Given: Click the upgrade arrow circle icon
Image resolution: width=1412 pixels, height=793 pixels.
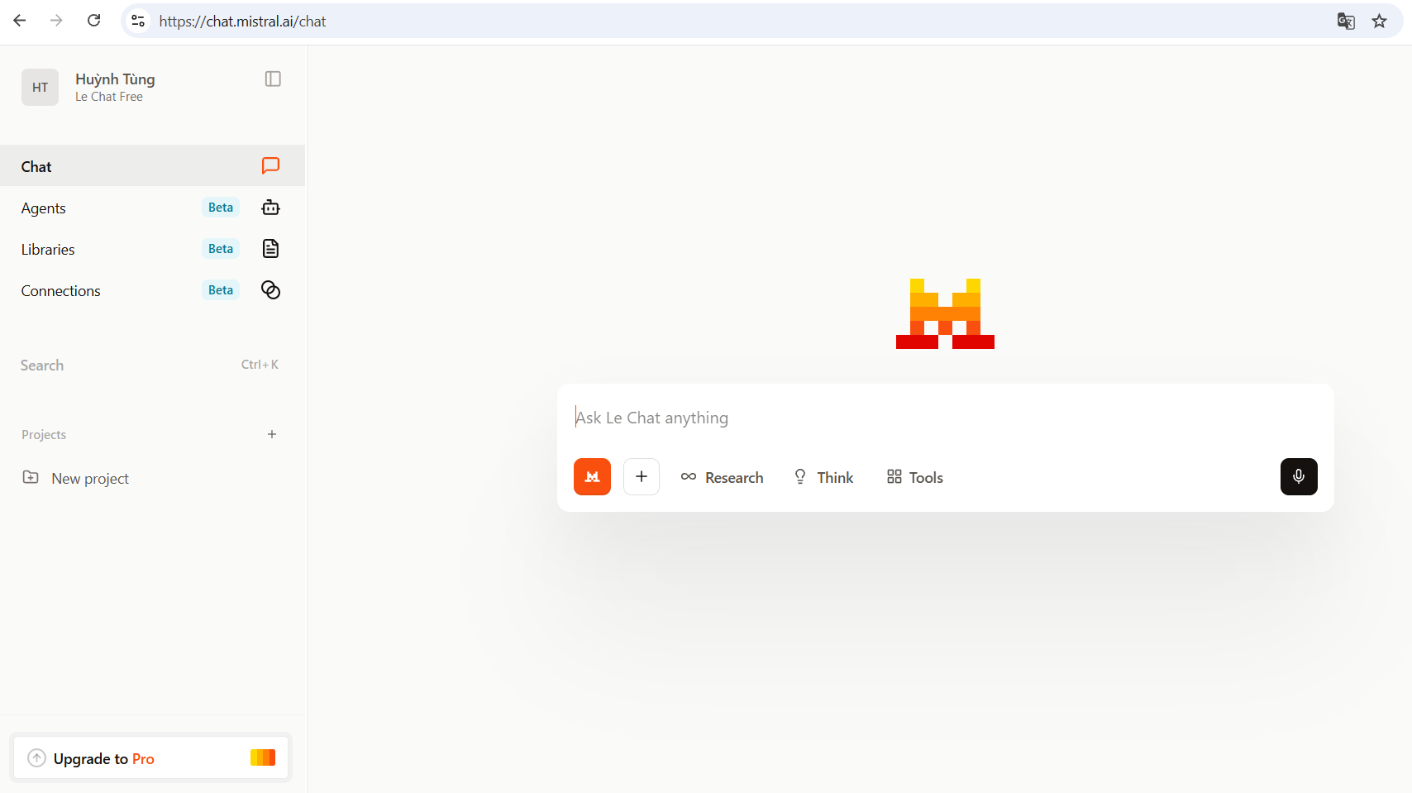Looking at the screenshot, I should (36, 757).
